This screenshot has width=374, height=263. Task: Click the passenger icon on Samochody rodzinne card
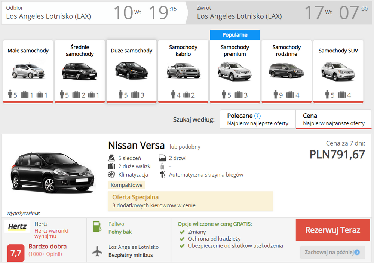pyautogui.click(x=276, y=94)
